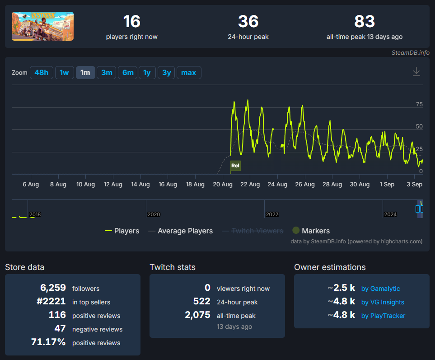The width and height of the screenshot is (435, 360).
Task: Choose the 6m zoom option
Action: pyautogui.click(x=128, y=72)
